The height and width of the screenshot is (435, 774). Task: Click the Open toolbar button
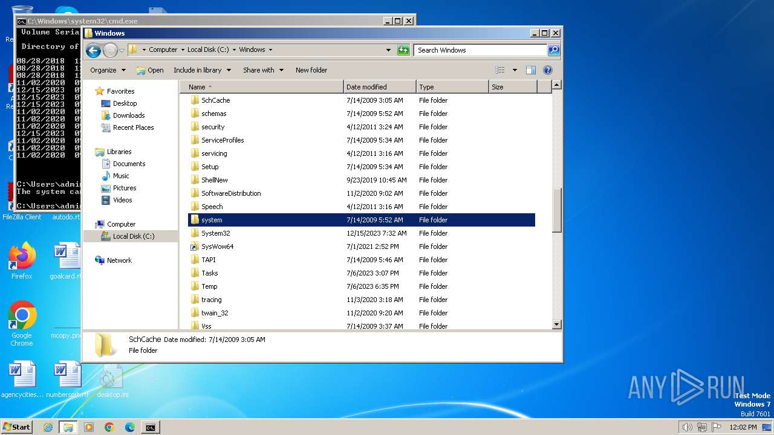[x=150, y=70]
